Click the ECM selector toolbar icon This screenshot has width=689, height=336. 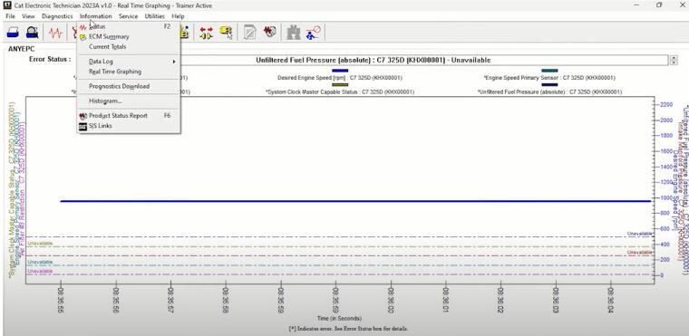(226, 33)
